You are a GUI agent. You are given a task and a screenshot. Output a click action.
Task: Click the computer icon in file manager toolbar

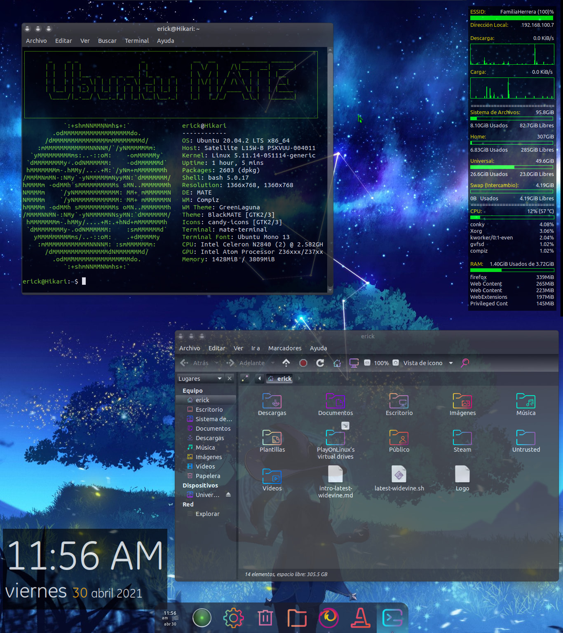[x=354, y=363]
